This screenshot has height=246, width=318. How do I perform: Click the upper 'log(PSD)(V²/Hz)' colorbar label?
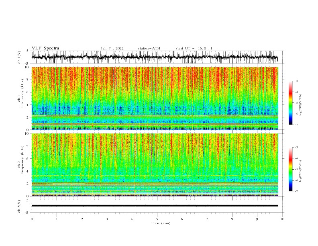[300, 105]
